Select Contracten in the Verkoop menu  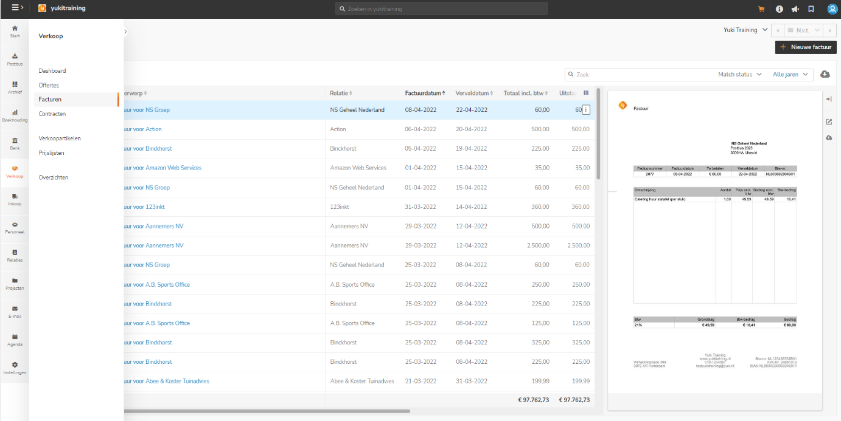pos(52,114)
